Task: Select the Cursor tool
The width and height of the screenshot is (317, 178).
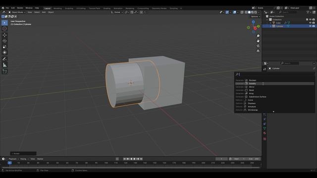Action: [x=4, y=29]
